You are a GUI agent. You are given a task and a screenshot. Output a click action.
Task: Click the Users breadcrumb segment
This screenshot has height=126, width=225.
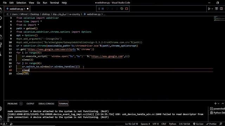[x=14, y=14]
